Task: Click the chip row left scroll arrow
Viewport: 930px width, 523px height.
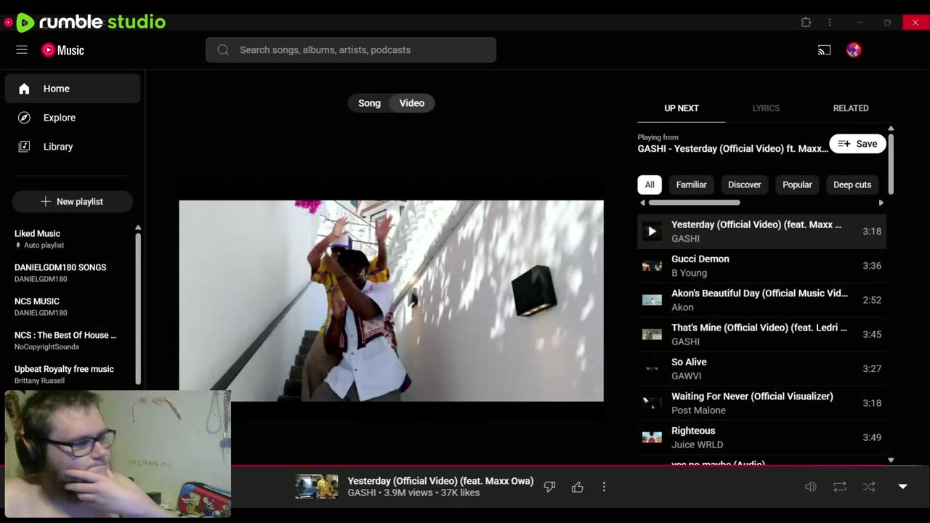Action: [x=642, y=203]
